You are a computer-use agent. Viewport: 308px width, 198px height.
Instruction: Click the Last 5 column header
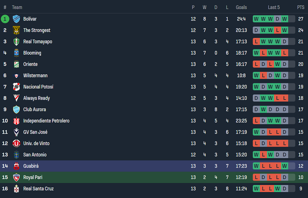click(274, 8)
